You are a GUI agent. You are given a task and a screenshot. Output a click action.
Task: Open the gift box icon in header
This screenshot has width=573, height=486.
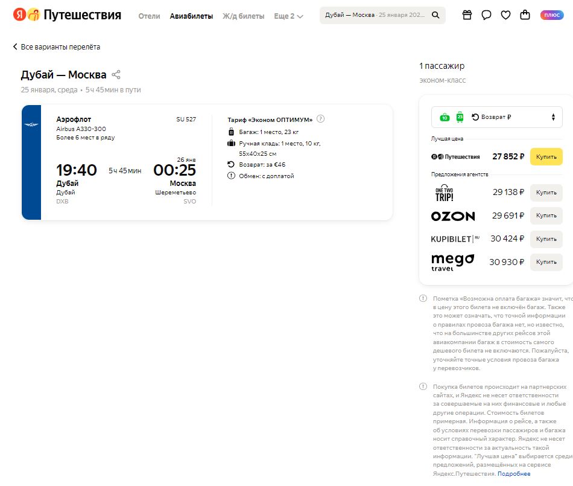pos(467,15)
